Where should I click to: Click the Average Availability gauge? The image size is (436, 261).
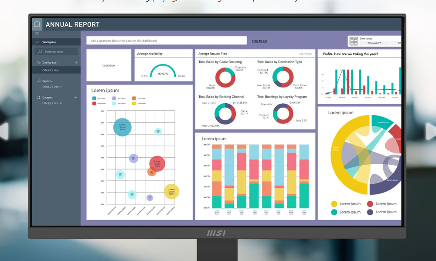(x=163, y=71)
